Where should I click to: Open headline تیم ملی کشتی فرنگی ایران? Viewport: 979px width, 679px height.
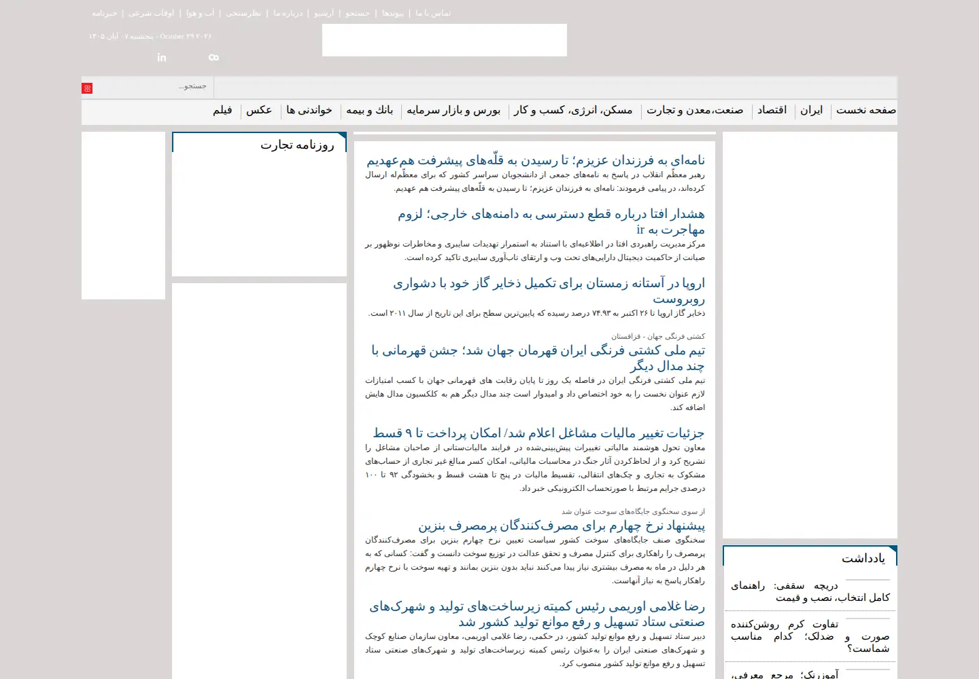coord(538,359)
